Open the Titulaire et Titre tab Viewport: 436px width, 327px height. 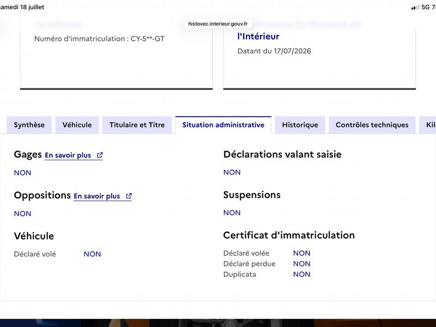(137, 125)
